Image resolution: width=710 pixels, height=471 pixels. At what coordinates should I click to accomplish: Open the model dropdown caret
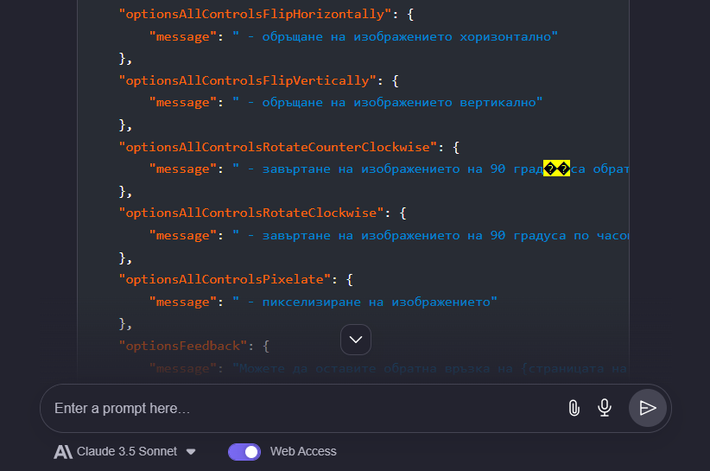pos(191,451)
